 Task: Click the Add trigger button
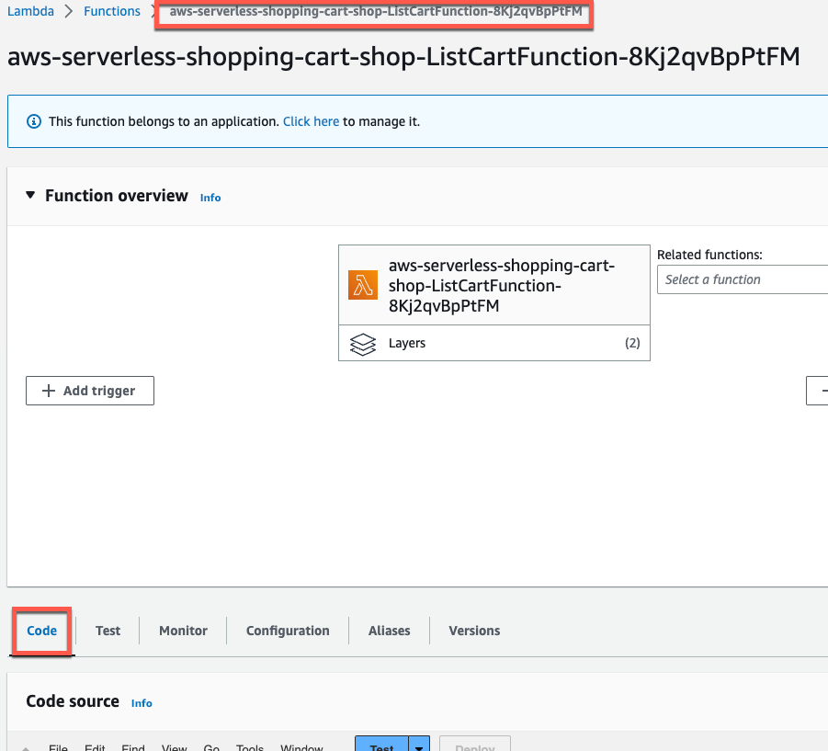pos(90,391)
